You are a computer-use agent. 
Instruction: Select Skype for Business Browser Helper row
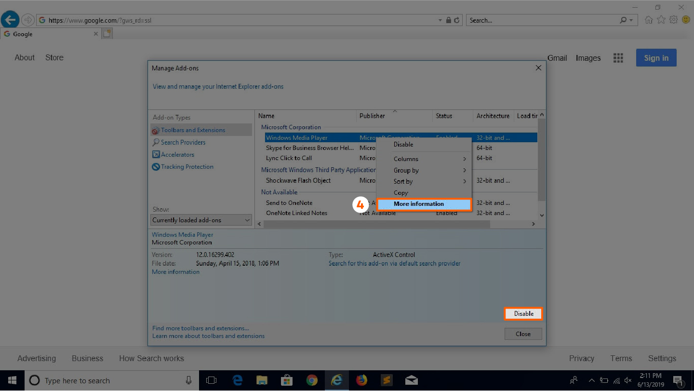pyautogui.click(x=401, y=148)
